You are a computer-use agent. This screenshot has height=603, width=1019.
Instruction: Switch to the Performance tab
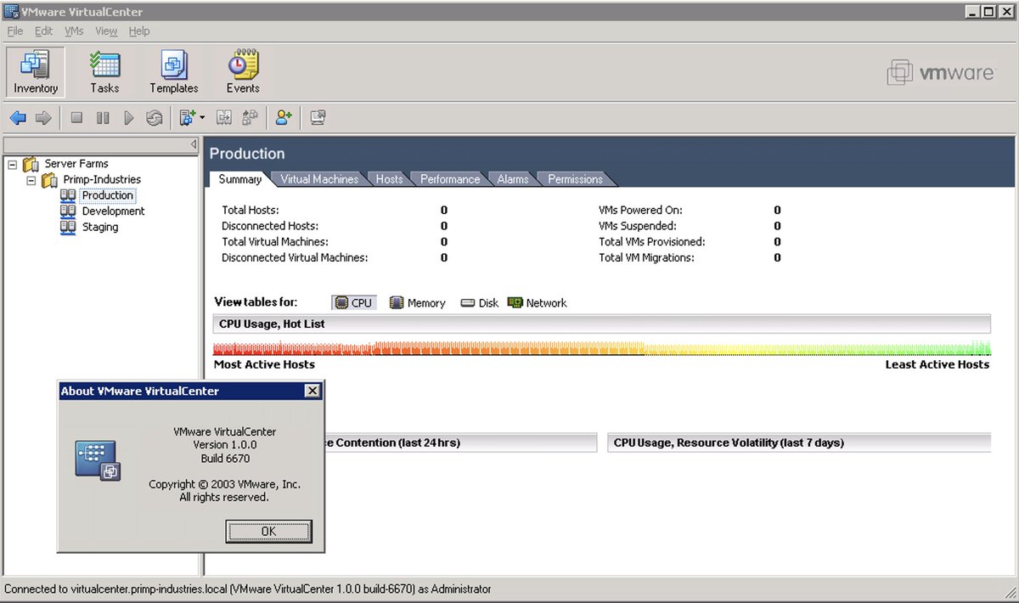click(x=450, y=179)
